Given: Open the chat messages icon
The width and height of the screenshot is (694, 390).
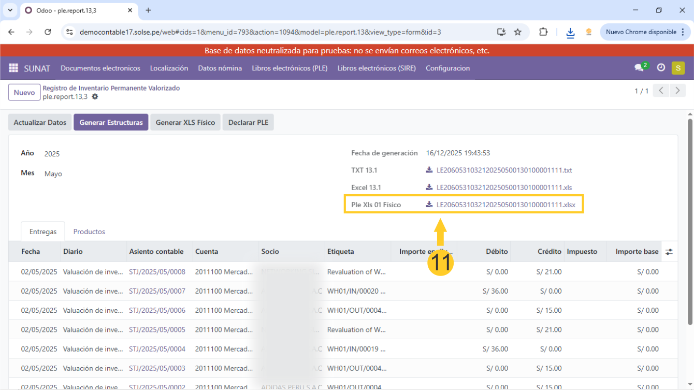Looking at the screenshot, I should pyautogui.click(x=639, y=68).
